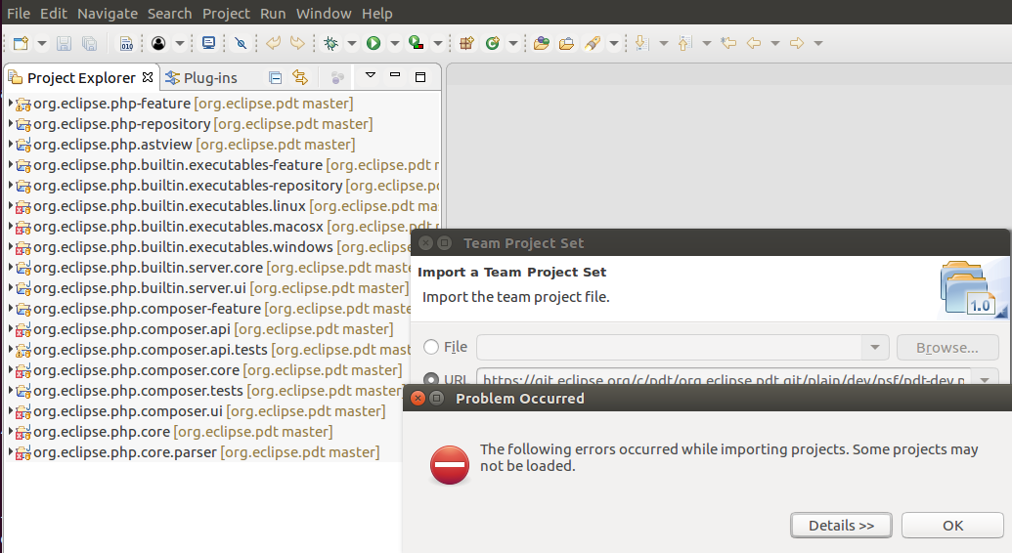Toggle Link with Editor in Project Explorer
The image size is (1012, 553).
tap(300, 77)
